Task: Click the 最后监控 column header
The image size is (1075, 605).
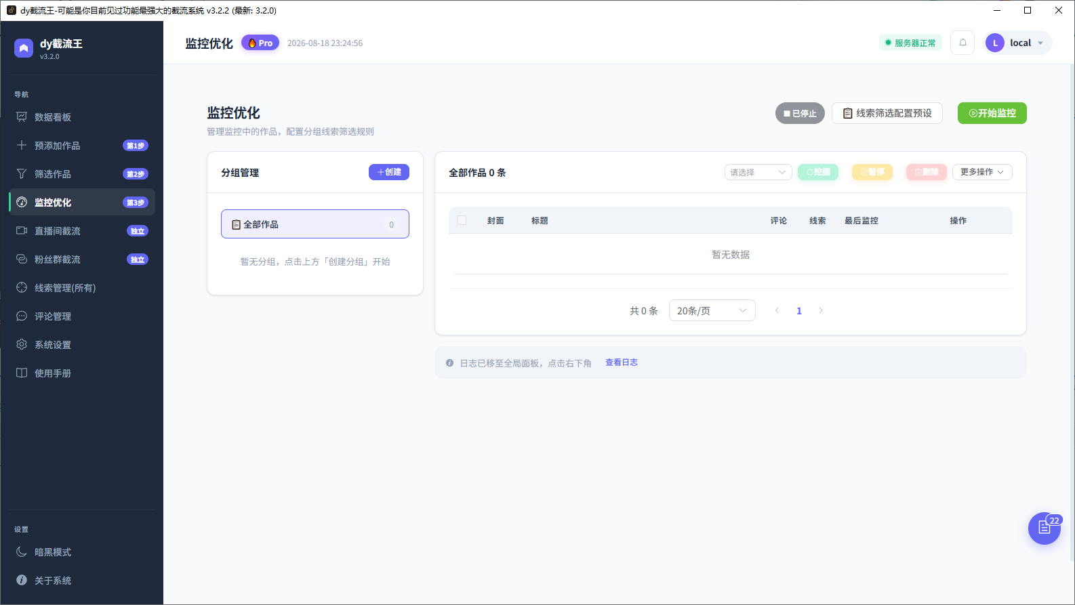Action: click(861, 221)
